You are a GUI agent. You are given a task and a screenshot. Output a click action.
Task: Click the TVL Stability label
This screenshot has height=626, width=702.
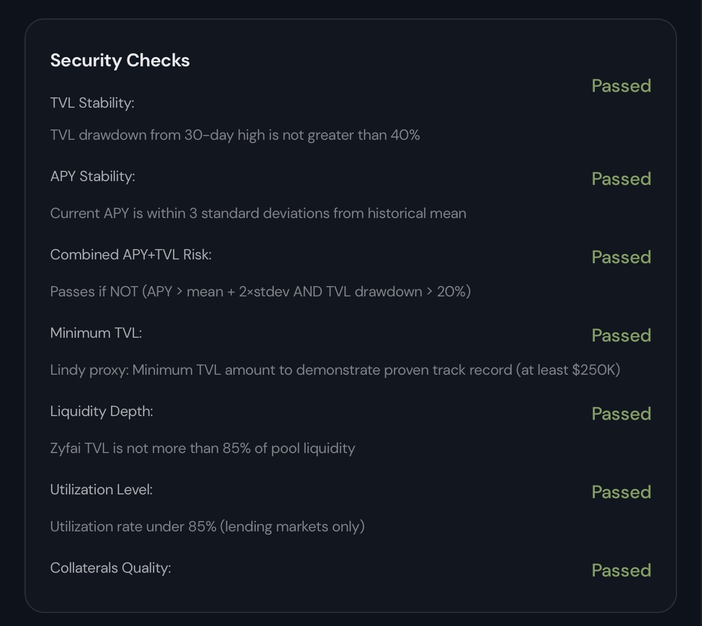[92, 103]
